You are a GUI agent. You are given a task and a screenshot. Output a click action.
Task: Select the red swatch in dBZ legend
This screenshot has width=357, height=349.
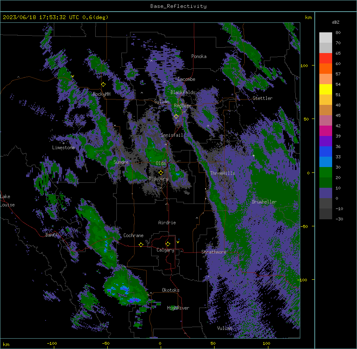[x=326, y=58]
